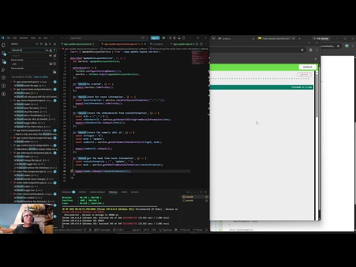This screenshot has width=356, height=267.
Task: Toggle the search details ellipsis
Action: [55, 60]
